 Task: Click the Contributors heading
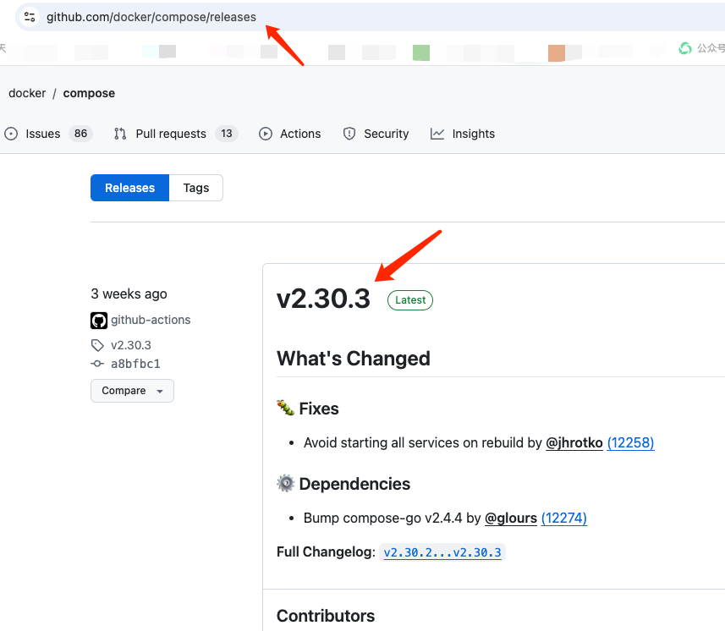pos(326,616)
